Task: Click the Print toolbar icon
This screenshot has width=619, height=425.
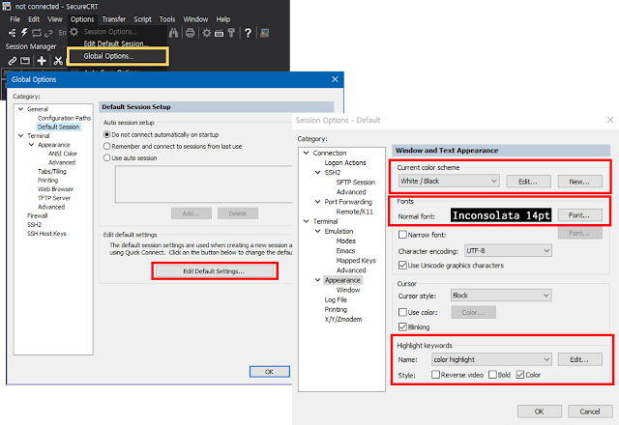Action: coord(190,33)
